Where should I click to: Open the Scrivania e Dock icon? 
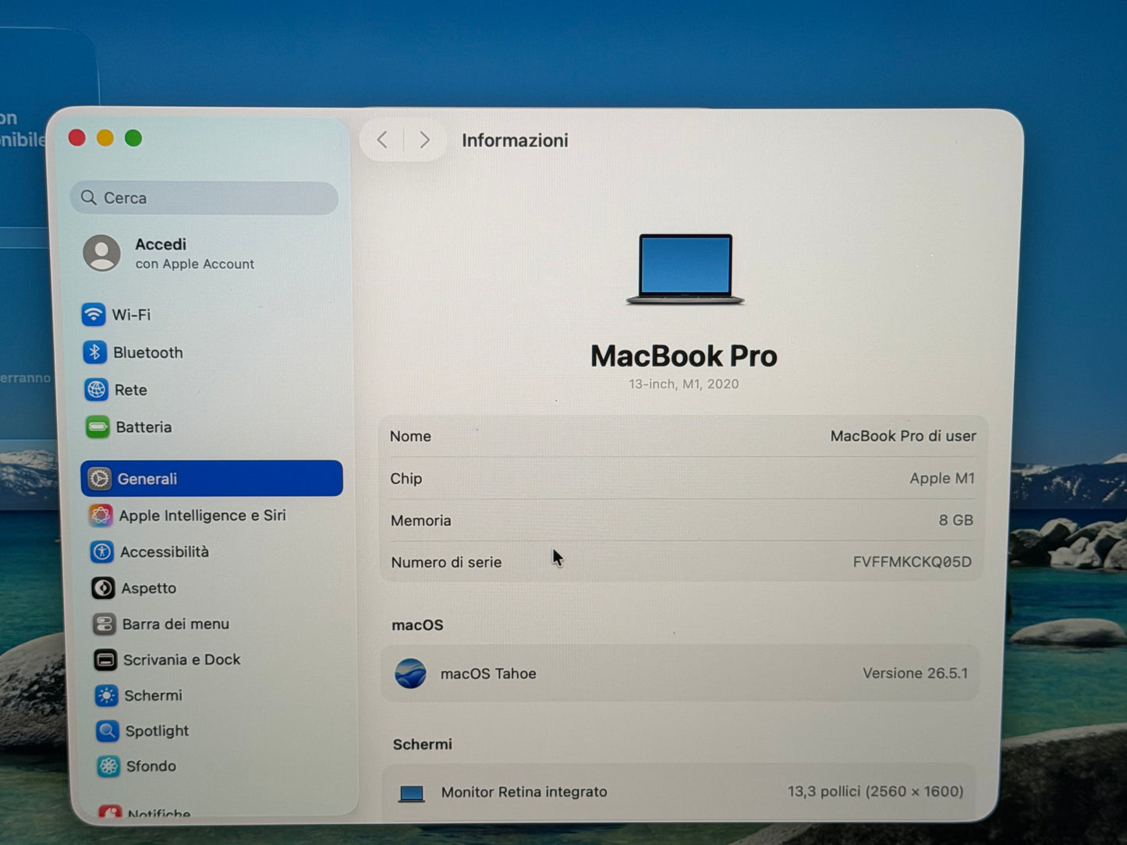point(105,659)
